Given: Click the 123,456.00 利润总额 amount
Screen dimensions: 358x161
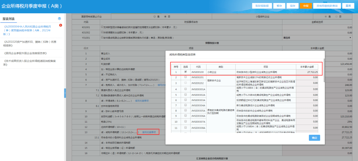Looking at the screenshot, I should coord(346,64).
